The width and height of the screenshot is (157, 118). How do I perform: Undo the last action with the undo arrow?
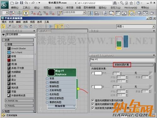26,3
